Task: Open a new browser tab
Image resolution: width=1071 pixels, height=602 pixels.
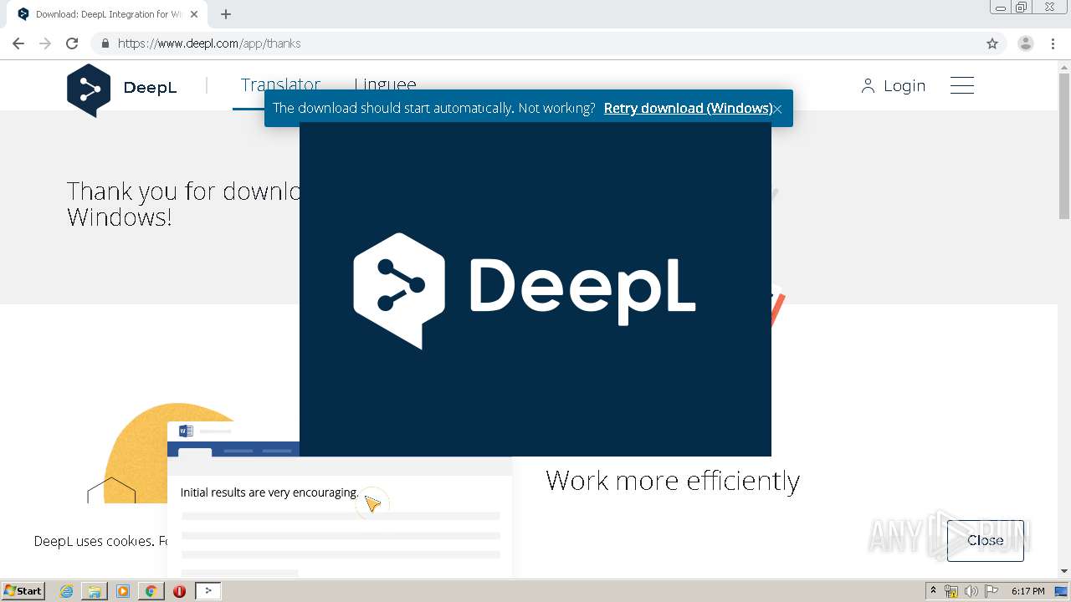Action: pos(226,14)
